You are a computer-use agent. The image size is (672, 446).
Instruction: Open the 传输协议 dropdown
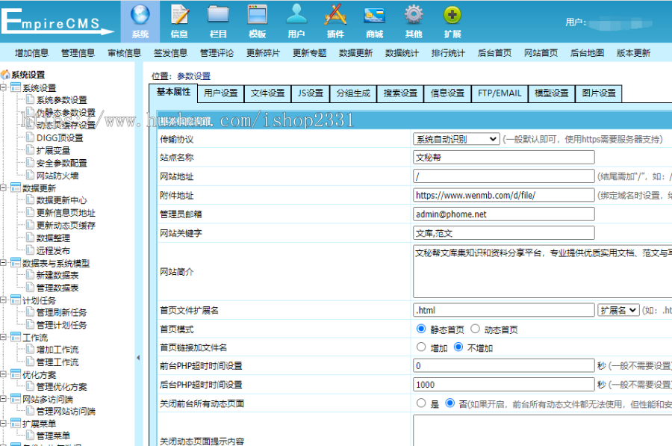pos(456,139)
